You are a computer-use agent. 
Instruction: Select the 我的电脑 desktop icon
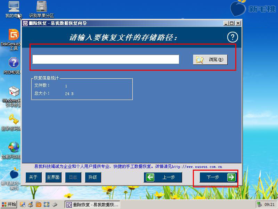(14, 10)
